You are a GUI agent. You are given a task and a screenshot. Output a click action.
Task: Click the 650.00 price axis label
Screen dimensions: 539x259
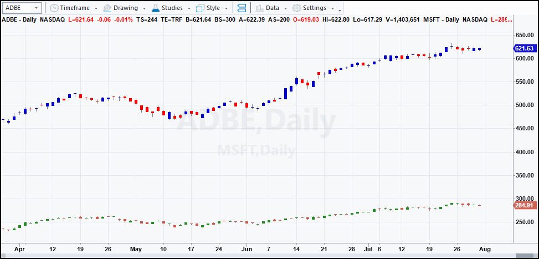[524, 35]
